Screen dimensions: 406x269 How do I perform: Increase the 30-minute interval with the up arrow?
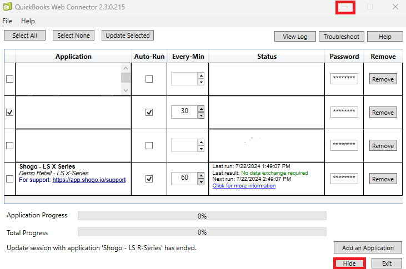(x=201, y=109)
